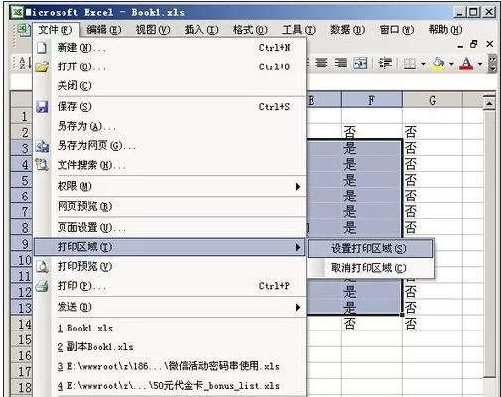Screen dimensions: 501x397
Task: Restore the workbook window button
Action: point(474,45)
